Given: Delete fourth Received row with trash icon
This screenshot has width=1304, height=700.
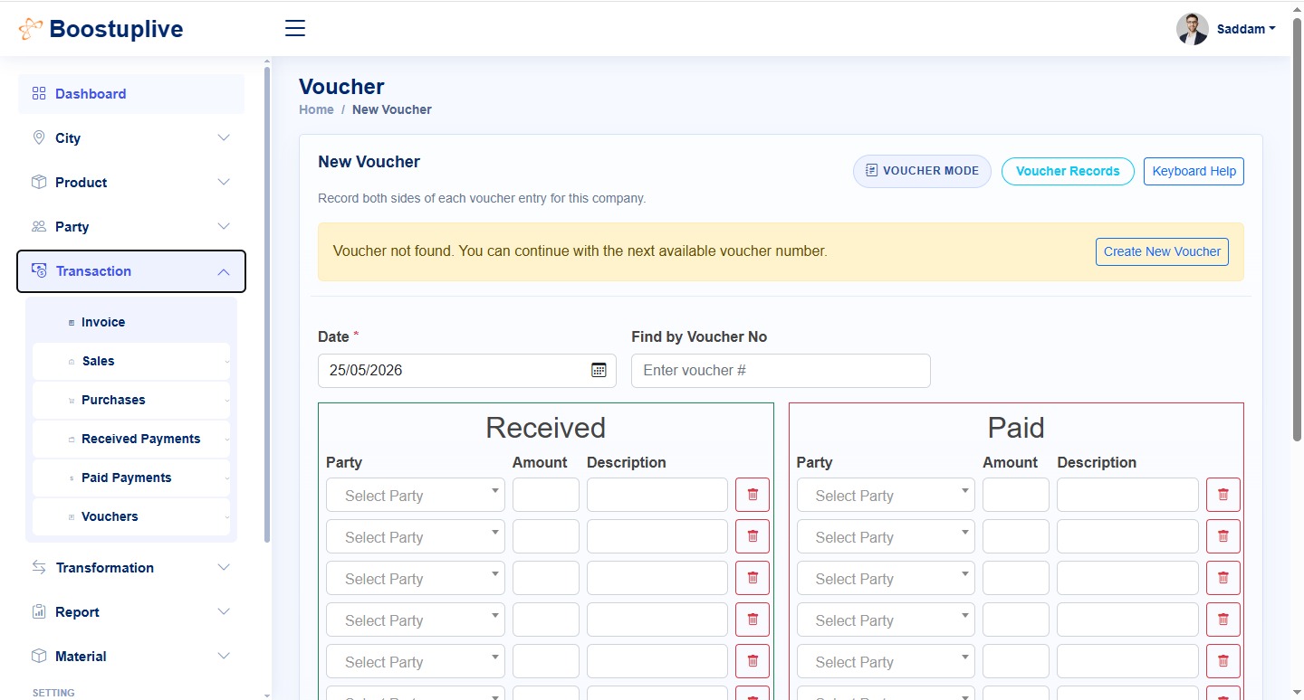Looking at the screenshot, I should [753, 620].
